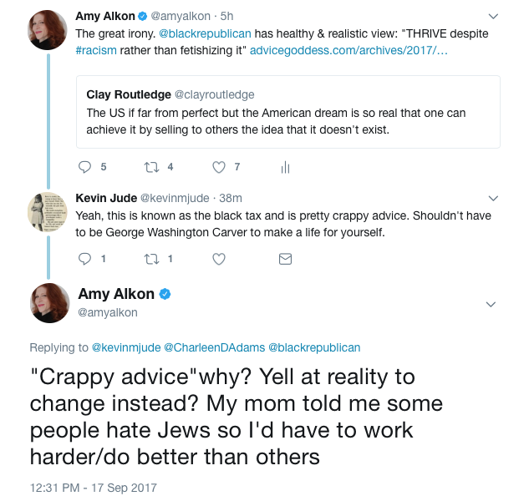Reply to Kevin Jude's tweet

[84, 259]
